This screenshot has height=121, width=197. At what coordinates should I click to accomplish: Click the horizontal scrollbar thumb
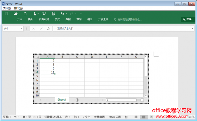(123, 100)
